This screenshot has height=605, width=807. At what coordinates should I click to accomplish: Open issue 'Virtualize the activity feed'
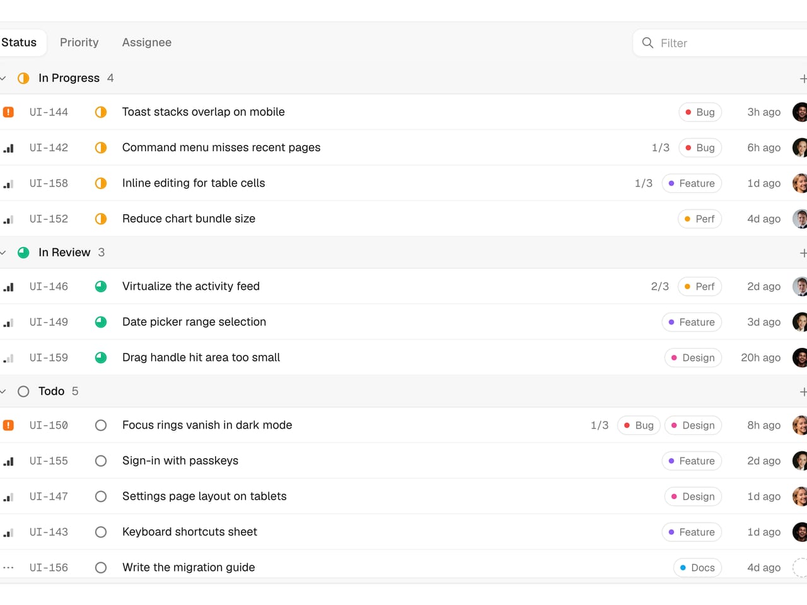tap(191, 286)
